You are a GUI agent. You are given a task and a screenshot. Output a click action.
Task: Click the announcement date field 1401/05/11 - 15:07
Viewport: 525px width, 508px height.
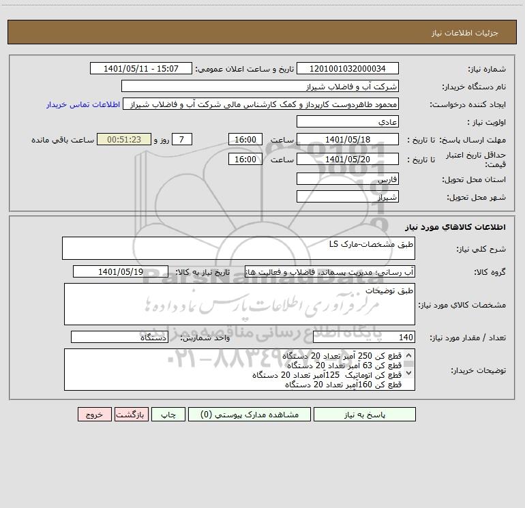[x=141, y=68]
